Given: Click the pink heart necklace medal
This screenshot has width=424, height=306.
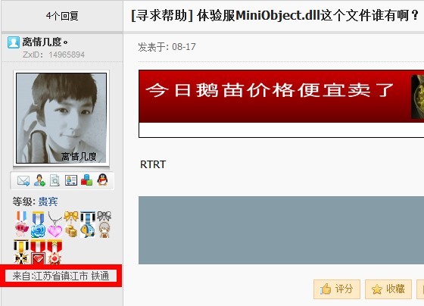Looking at the screenshot, I should point(55,224).
